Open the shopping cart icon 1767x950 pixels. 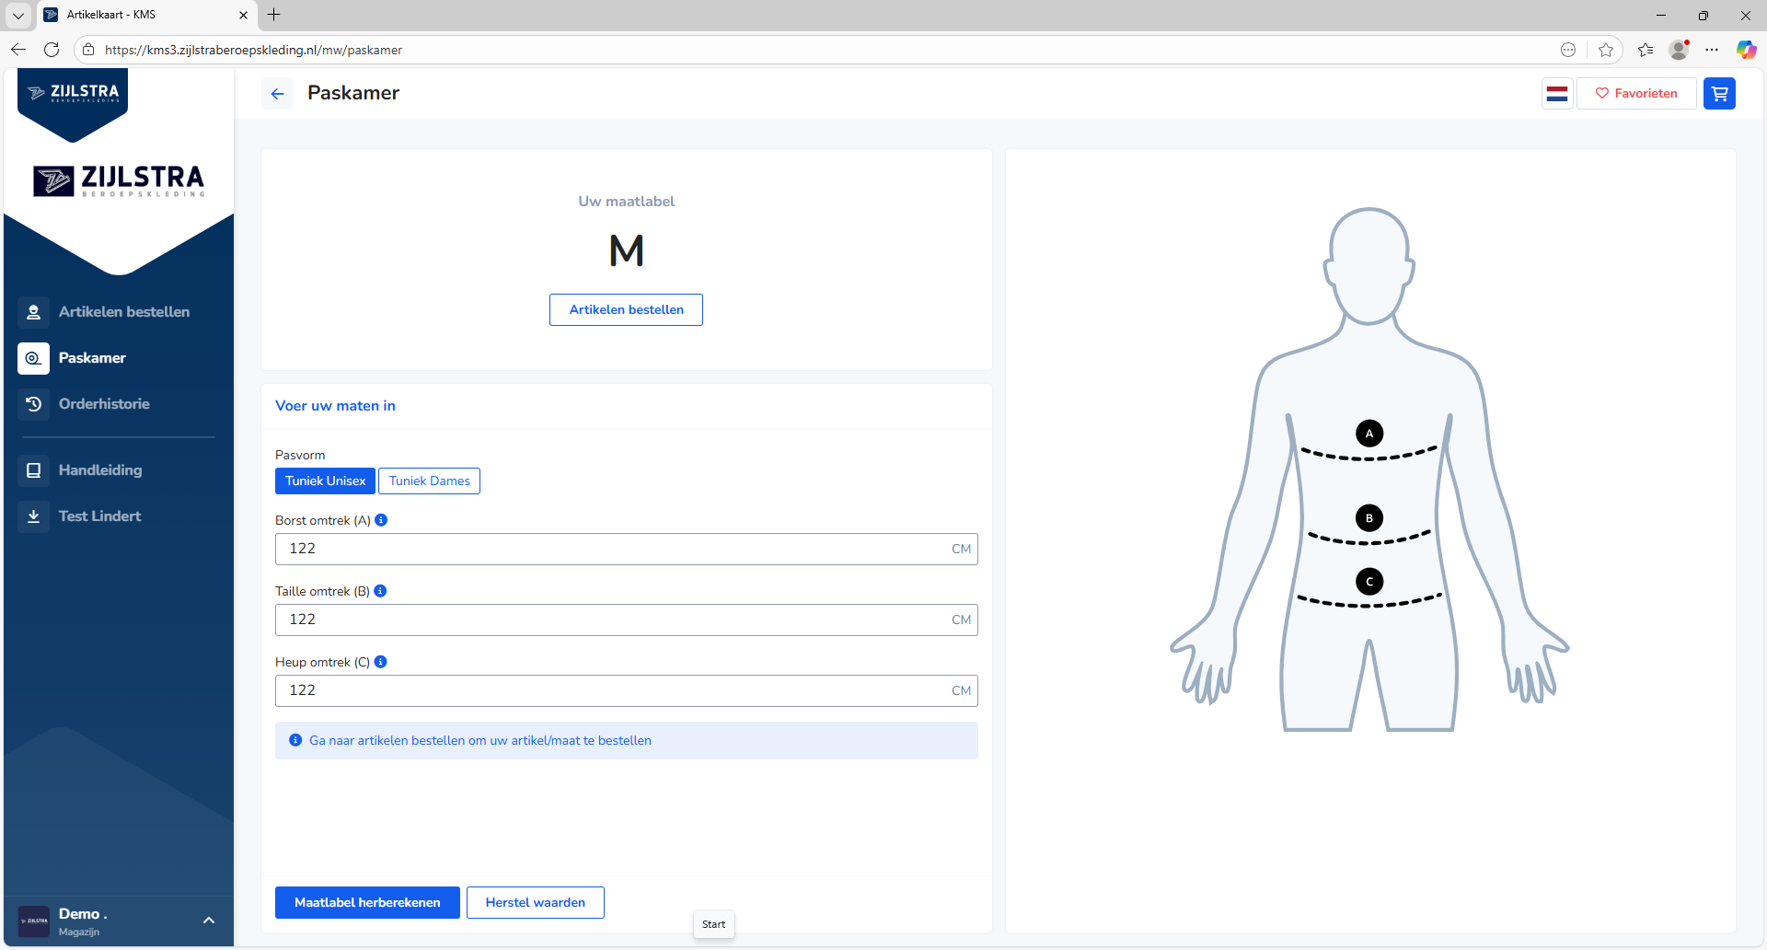pos(1719,93)
